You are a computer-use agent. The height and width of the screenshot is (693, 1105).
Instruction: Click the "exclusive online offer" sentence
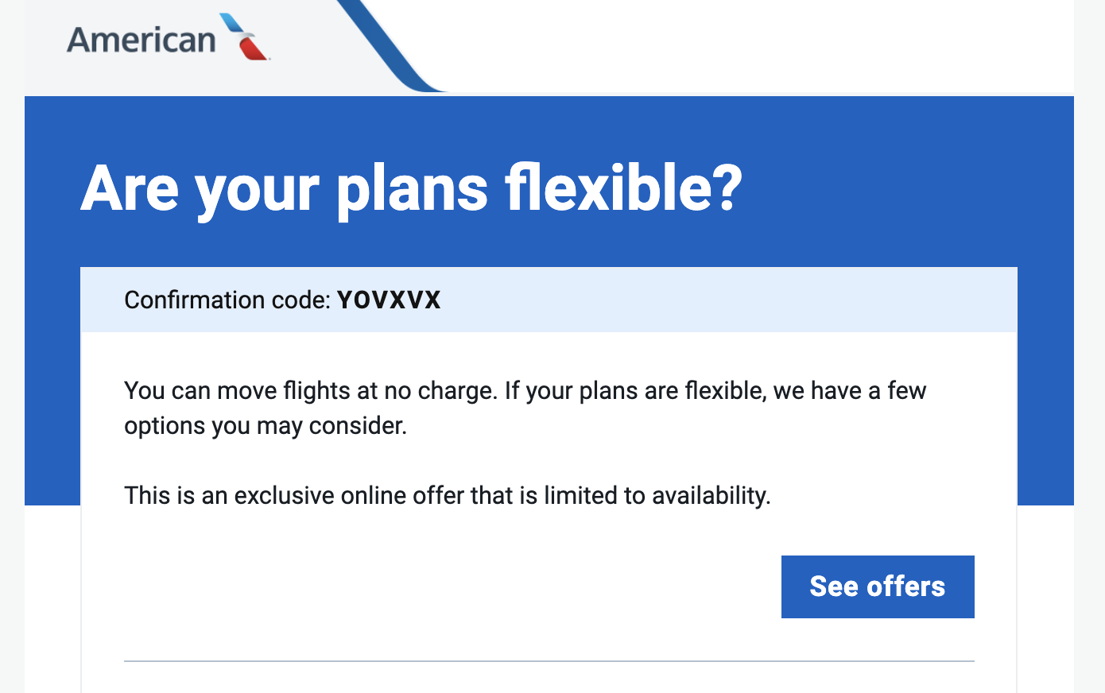click(448, 495)
